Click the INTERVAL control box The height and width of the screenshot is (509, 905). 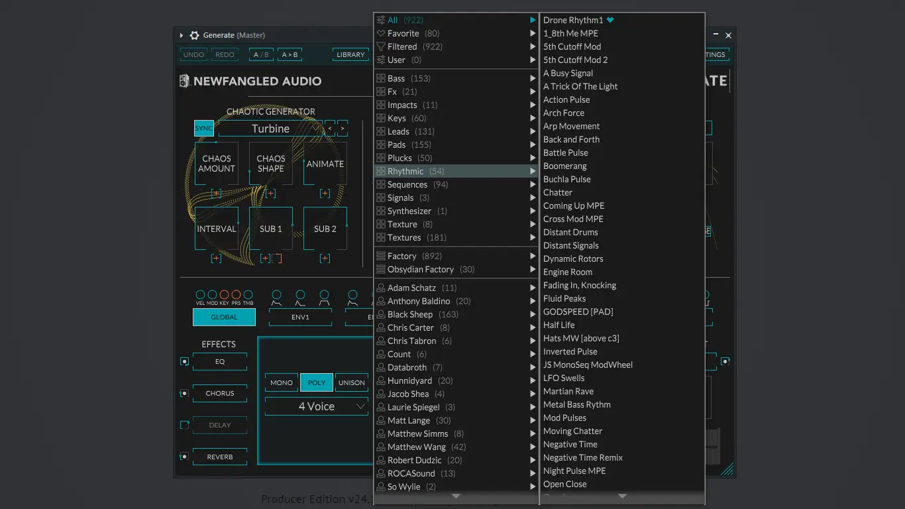pos(217,229)
